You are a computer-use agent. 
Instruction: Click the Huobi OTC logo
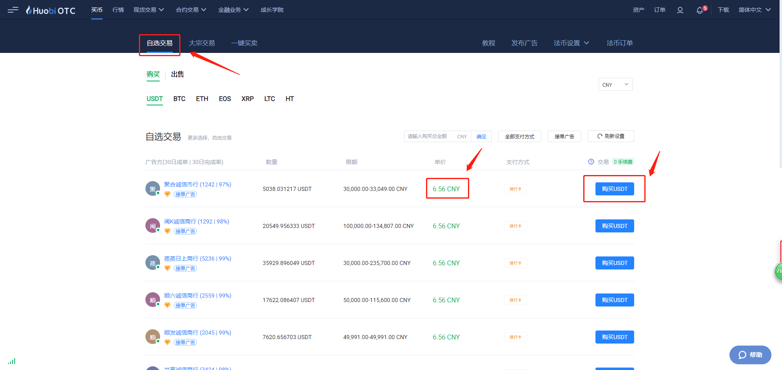[50, 10]
